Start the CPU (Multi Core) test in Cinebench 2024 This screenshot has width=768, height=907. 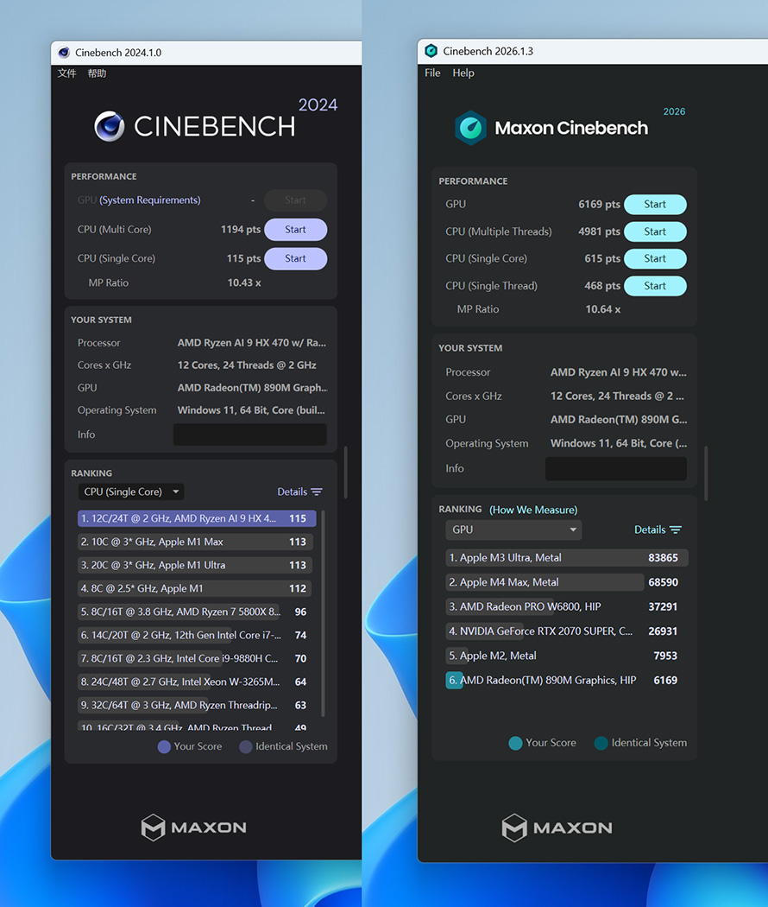tap(295, 230)
